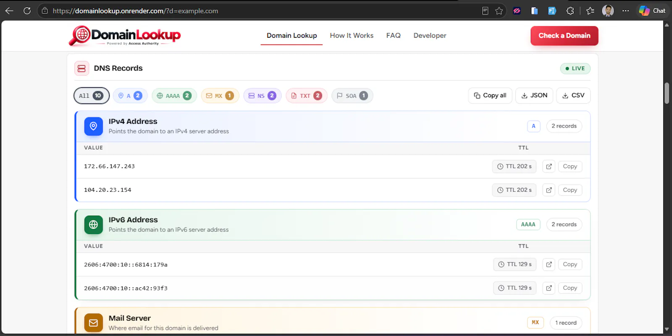Click the blue IPv4 Address pin icon
Image resolution: width=672 pixels, height=336 pixels.
[x=93, y=126]
